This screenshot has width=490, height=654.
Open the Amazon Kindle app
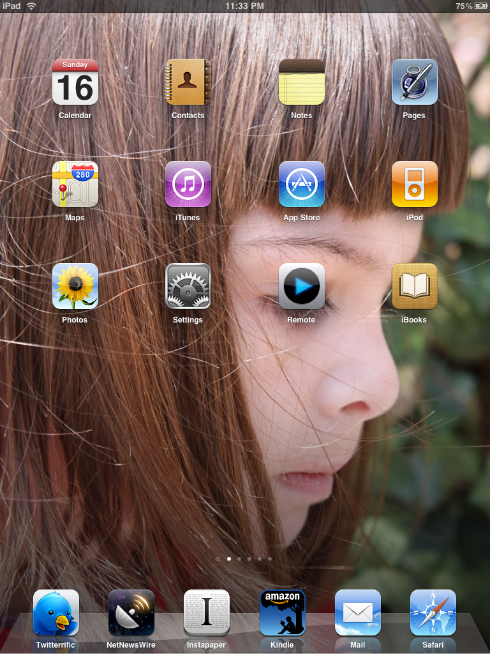[x=282, y=613]
